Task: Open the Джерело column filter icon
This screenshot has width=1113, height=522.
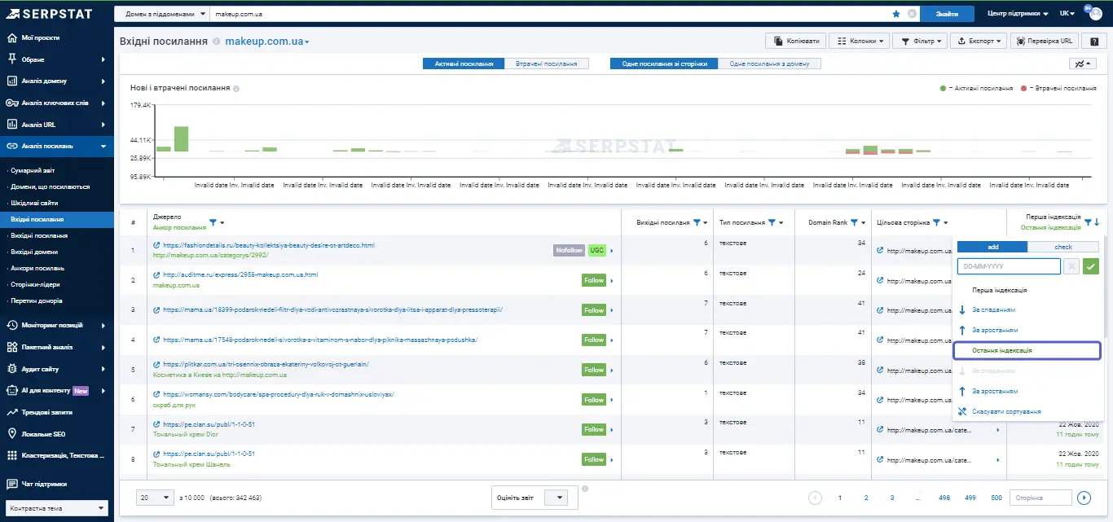Action: click(x=213, y=222)
